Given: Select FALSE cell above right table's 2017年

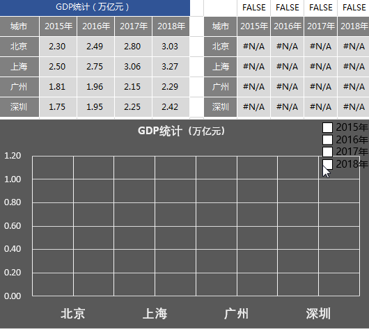Looking at the screenshot, I should coord(320,8).
